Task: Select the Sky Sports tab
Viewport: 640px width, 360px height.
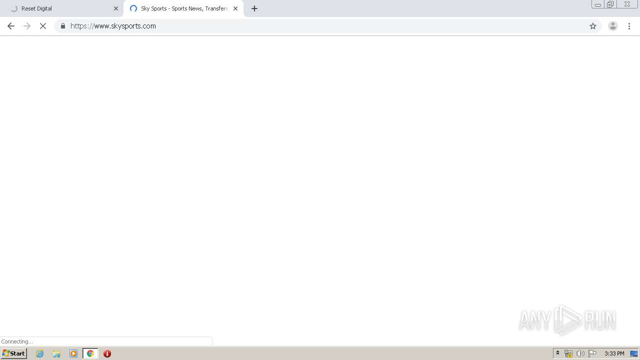Action: 183,8
